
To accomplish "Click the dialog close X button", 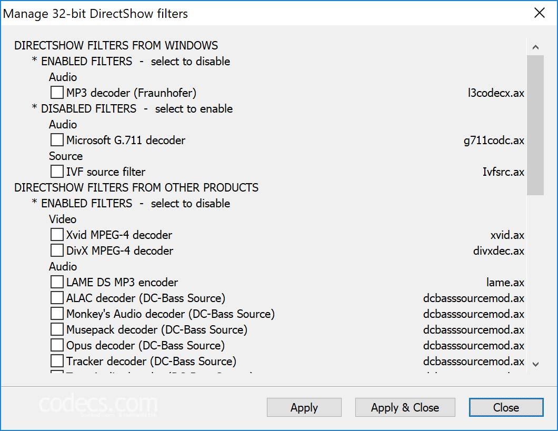I will tap(539, 13).
